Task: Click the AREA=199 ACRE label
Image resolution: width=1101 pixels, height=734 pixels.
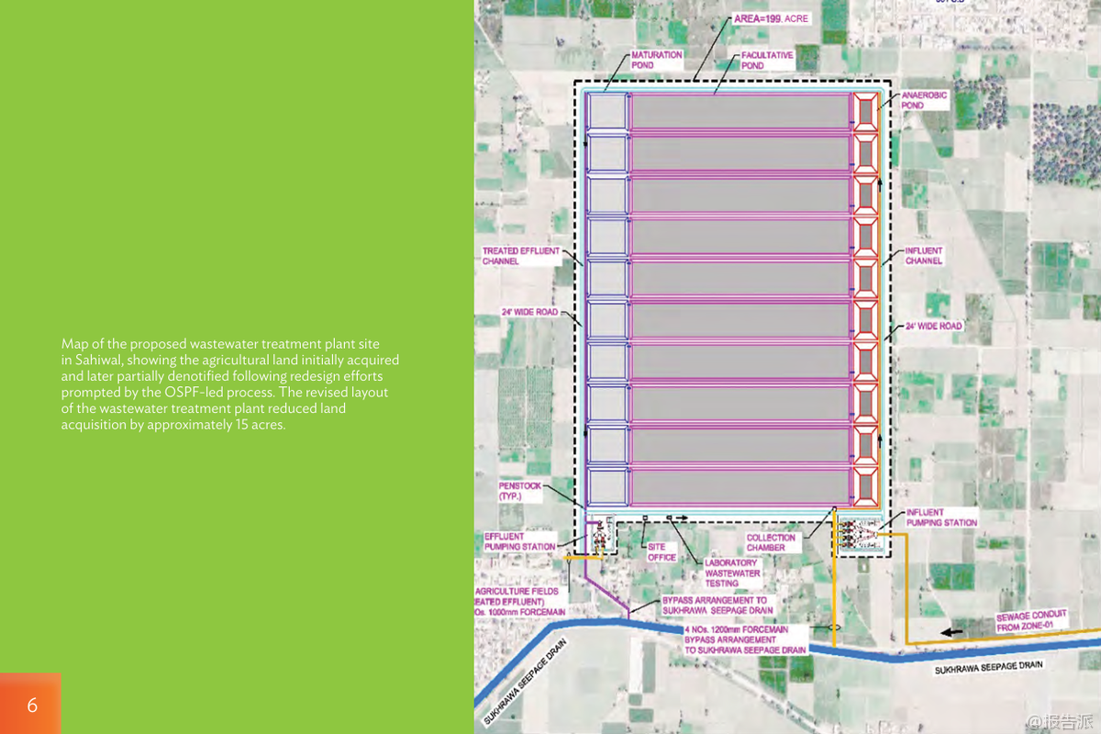Action: coord(771,18)
